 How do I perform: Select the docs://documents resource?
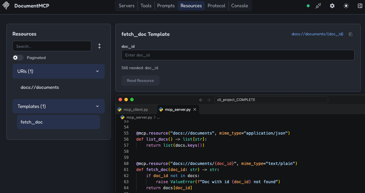coord(40,87)
